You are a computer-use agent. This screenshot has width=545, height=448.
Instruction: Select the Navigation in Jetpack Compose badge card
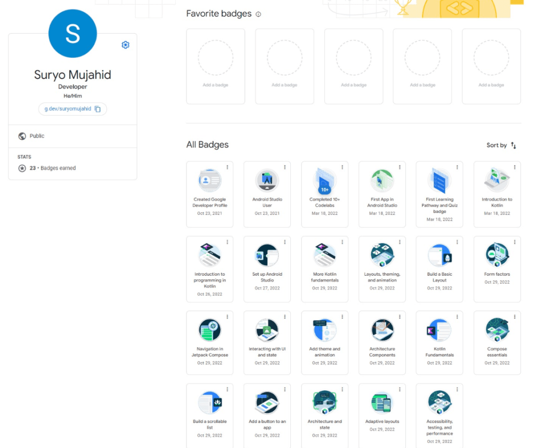tap(209, 342)
